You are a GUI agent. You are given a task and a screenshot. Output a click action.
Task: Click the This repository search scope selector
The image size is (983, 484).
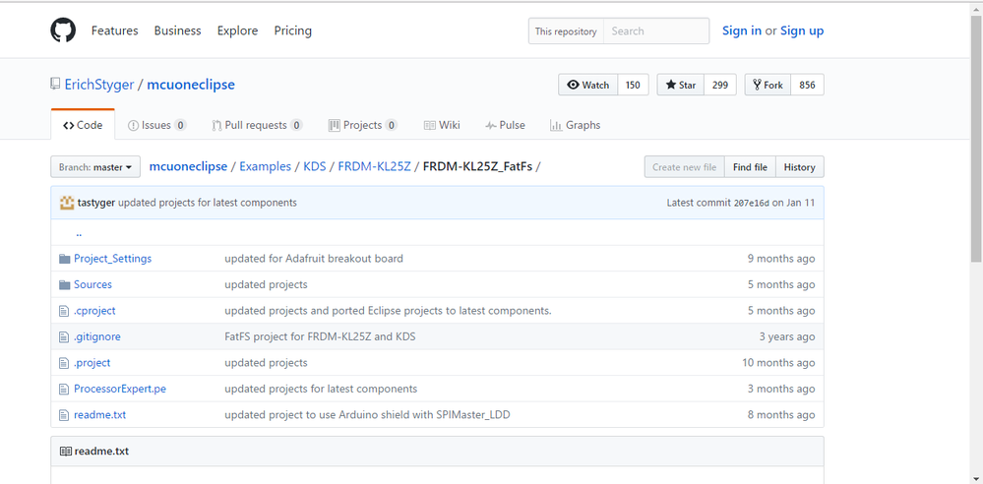566,31
